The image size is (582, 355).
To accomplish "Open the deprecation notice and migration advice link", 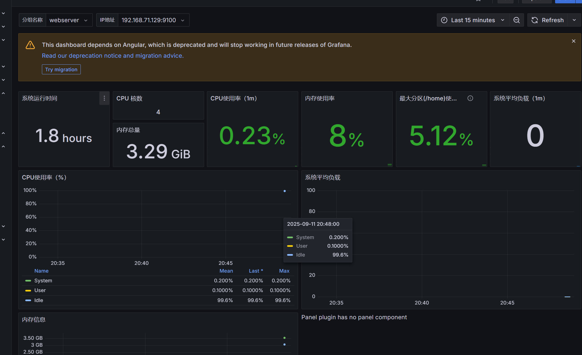I will pyautogui.click(x=113, y=56).
